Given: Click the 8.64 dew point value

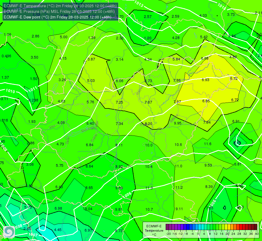Looking at the screenshot, I should pos(89,166).
